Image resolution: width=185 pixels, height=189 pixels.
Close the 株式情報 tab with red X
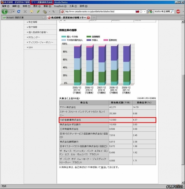click(88, 18)
